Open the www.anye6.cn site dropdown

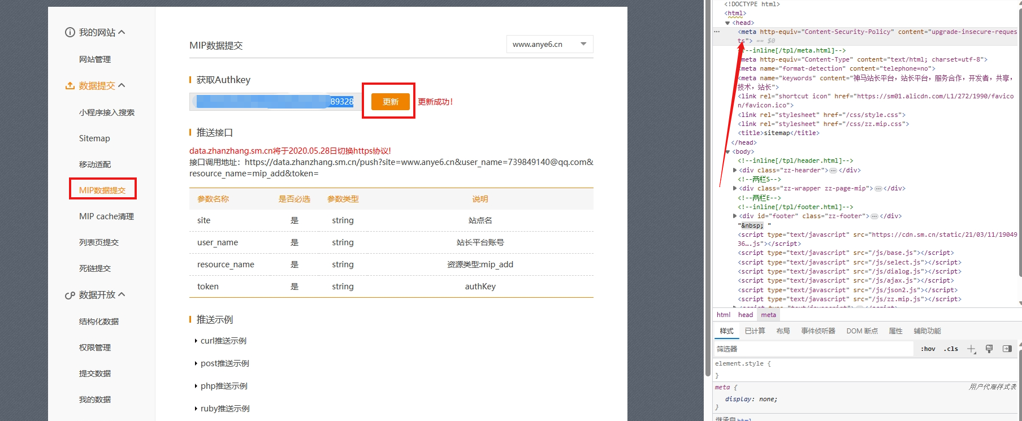(x=549, y=44)
